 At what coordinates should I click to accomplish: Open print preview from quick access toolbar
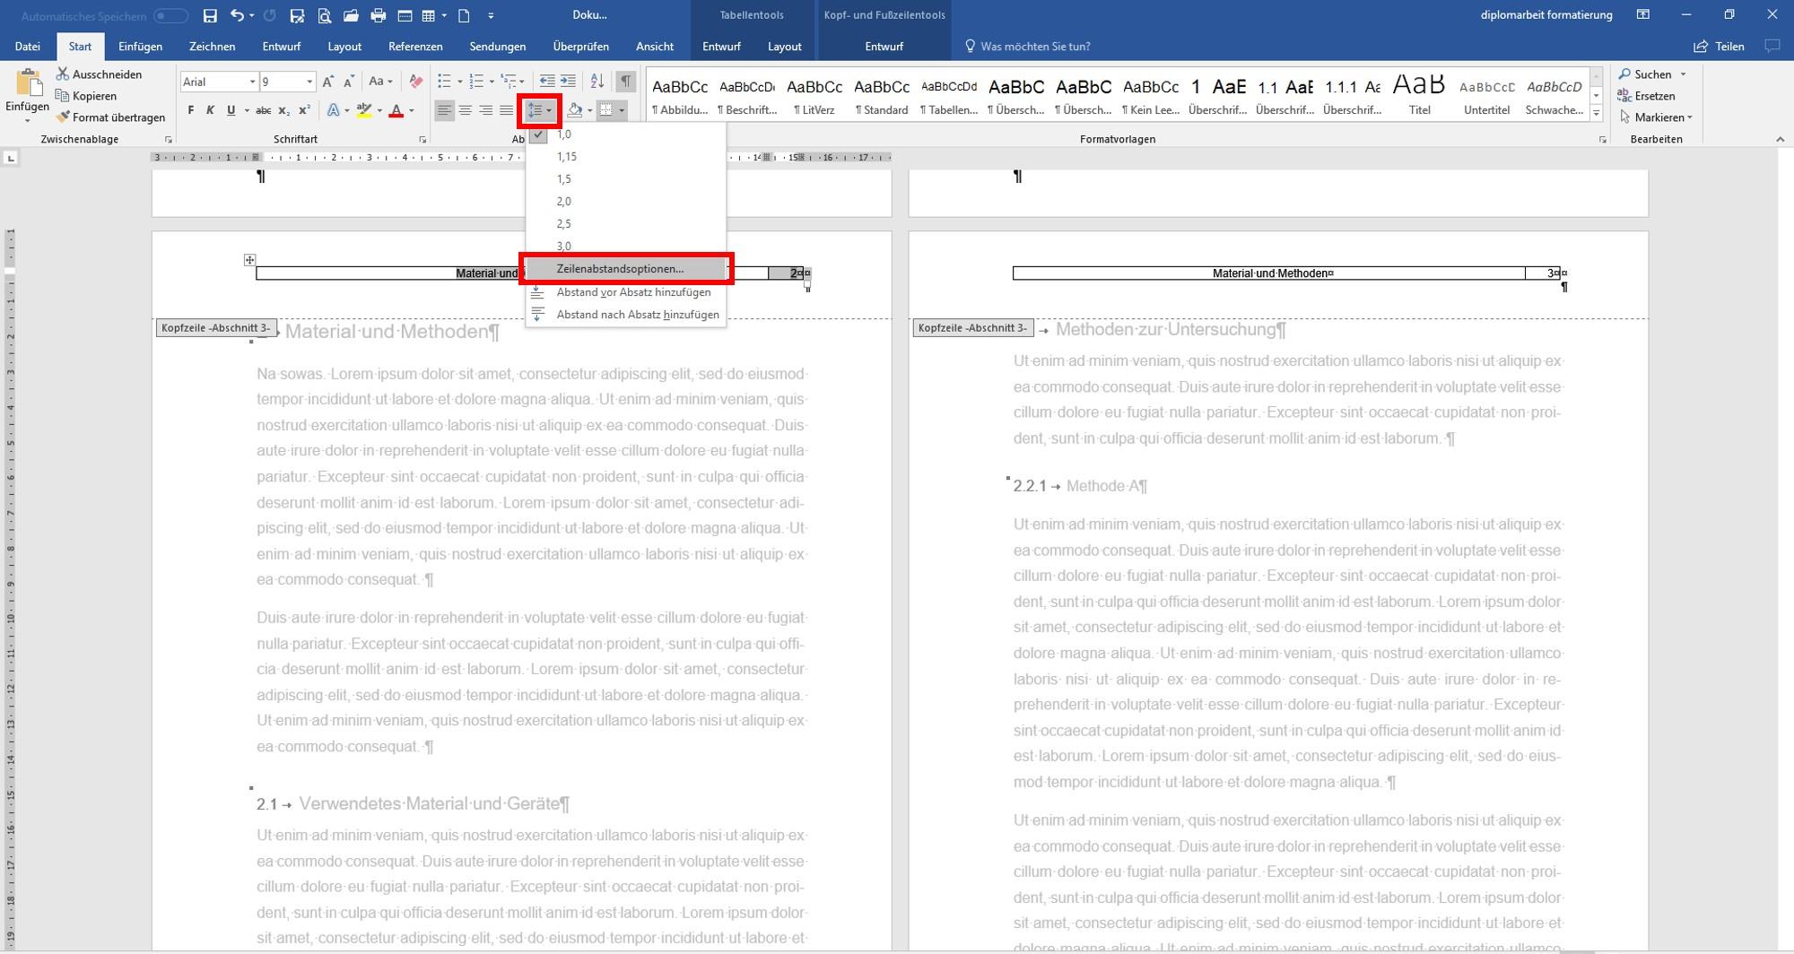point(324,15)
